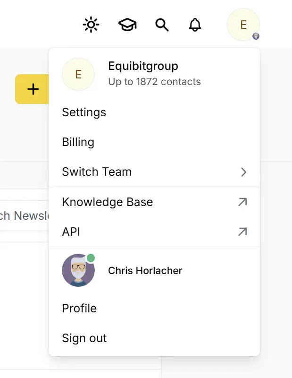Expand the Switch Team submenu

coord(154,172)
